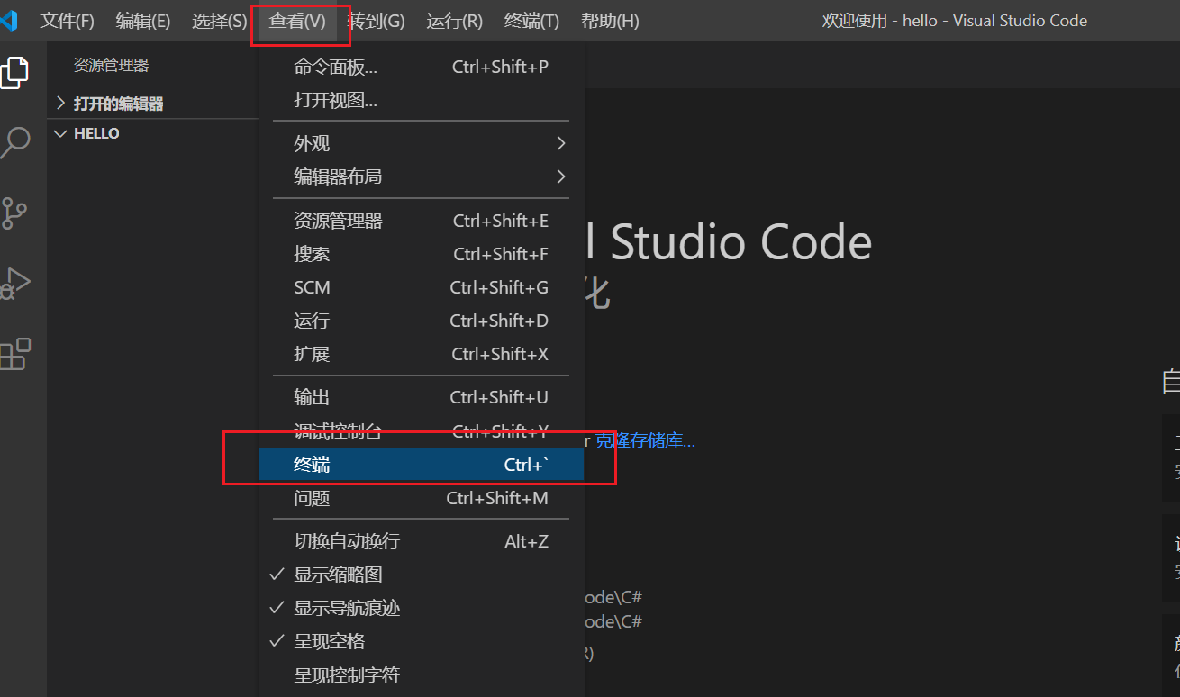The height and width of the screenshot is (697, 1180).
Task: Close the 查看(V) menu
Action: coord(297,21)
